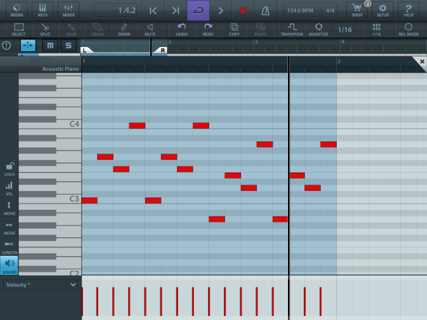This screenshot has height=320, width=427.
Task: Open the Shop
Action: [357, 10]
